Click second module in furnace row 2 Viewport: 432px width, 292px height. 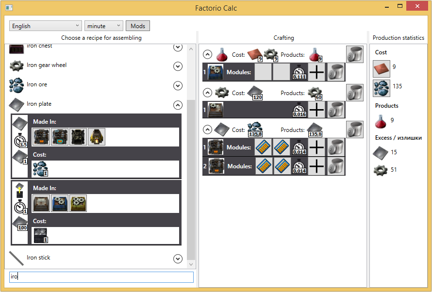coord(282,166)
